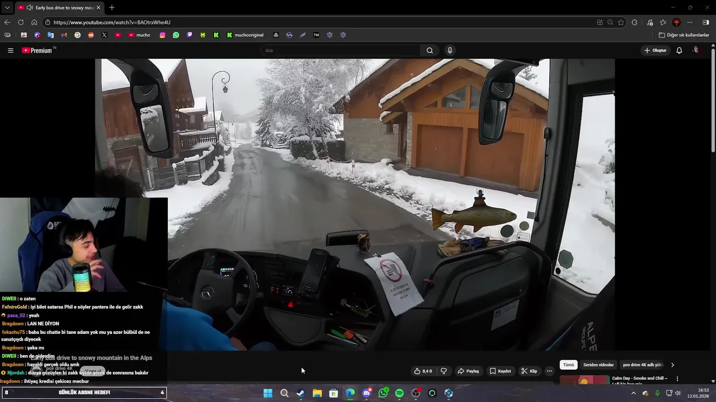Select the Seriden videolar chip
Screen dimensions: 716x402
[599, 365]
